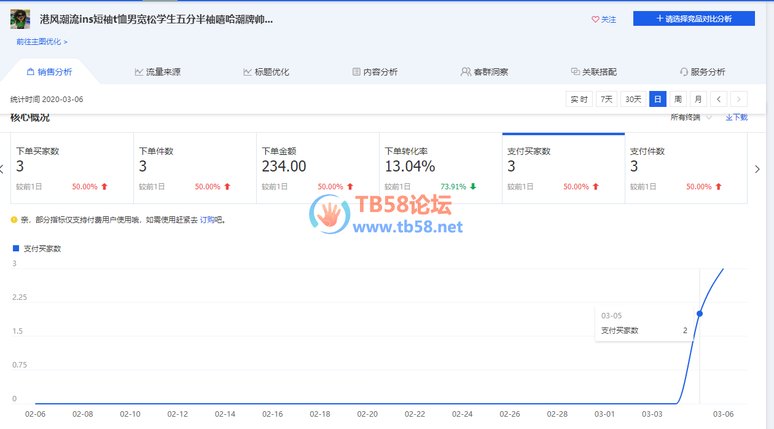774x429 pixels.
Task: Expand the 所有终端 dropdown
Action: [x=690, y=117]
